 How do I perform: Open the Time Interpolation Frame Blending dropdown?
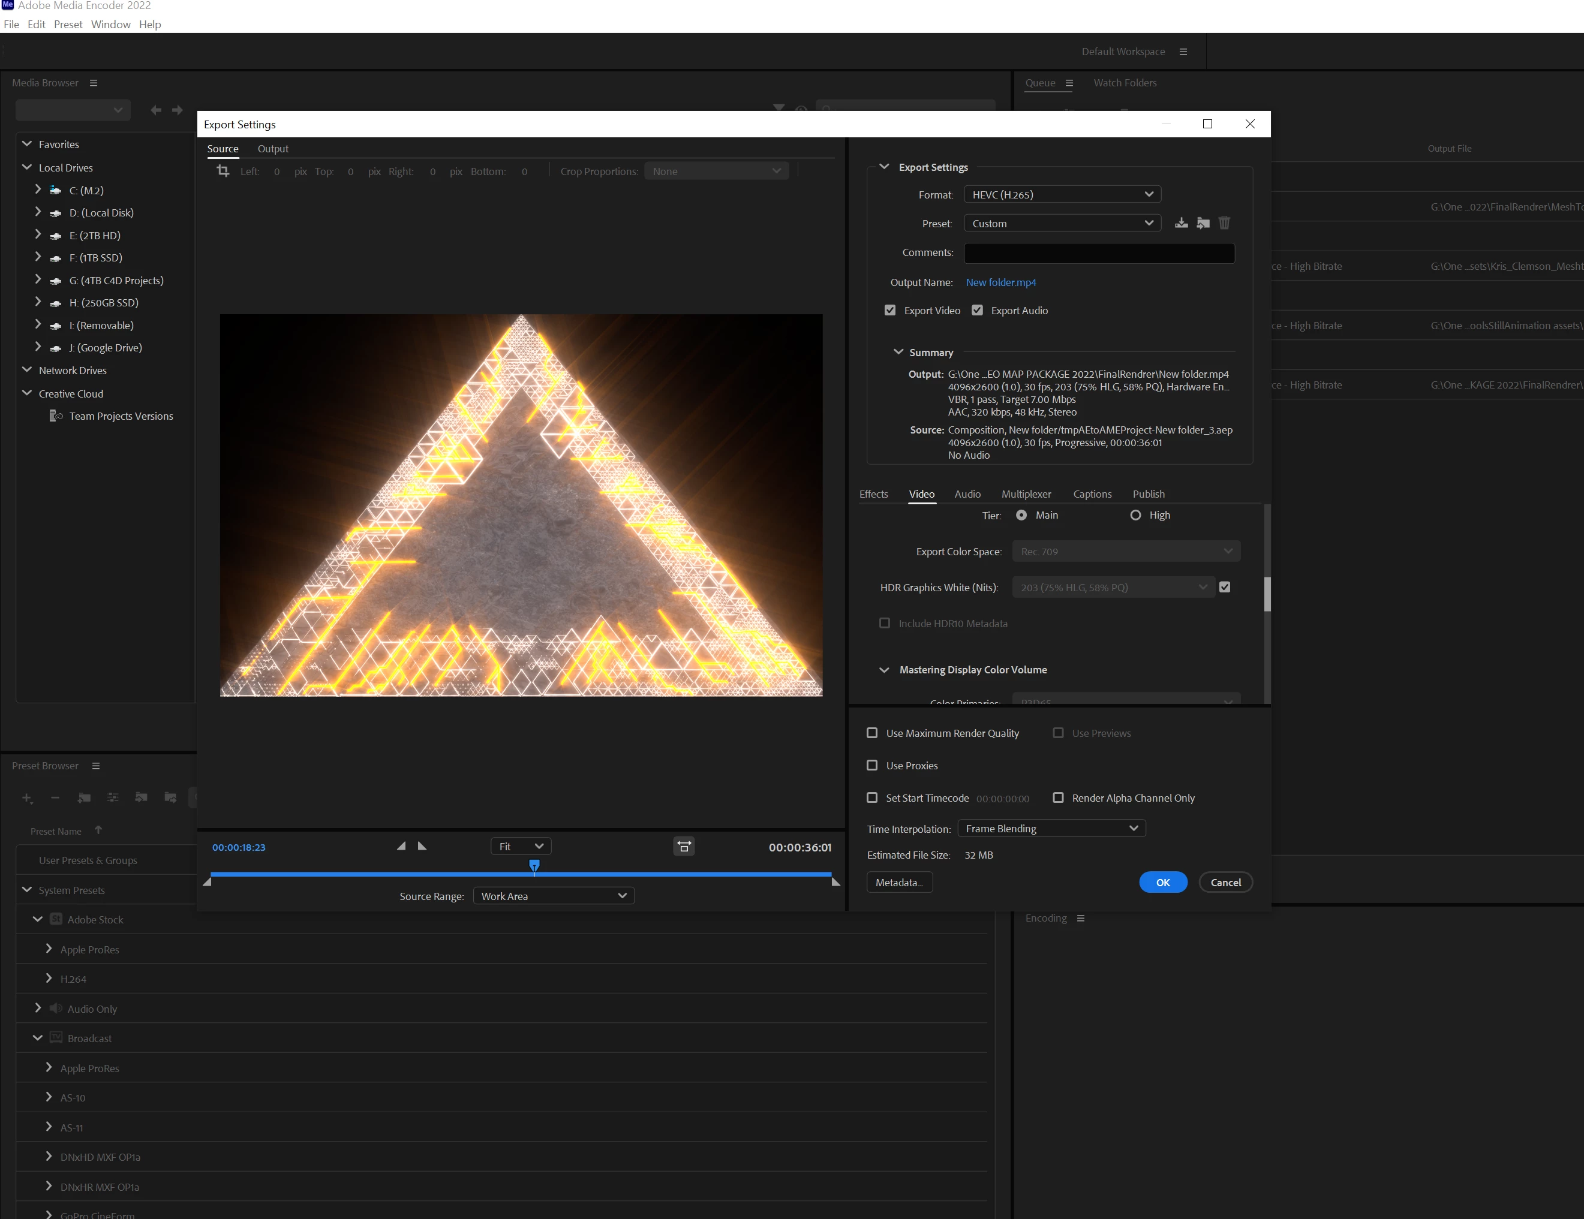(1051, 828)
